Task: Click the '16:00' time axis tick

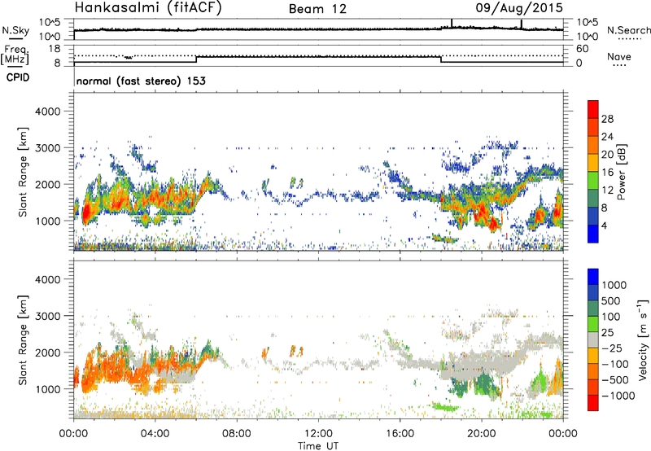Action: click(400, 434)
